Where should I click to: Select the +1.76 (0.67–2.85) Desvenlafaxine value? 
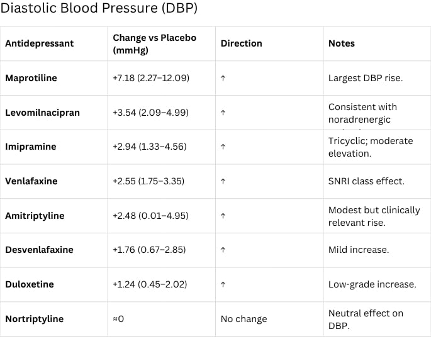149,250
